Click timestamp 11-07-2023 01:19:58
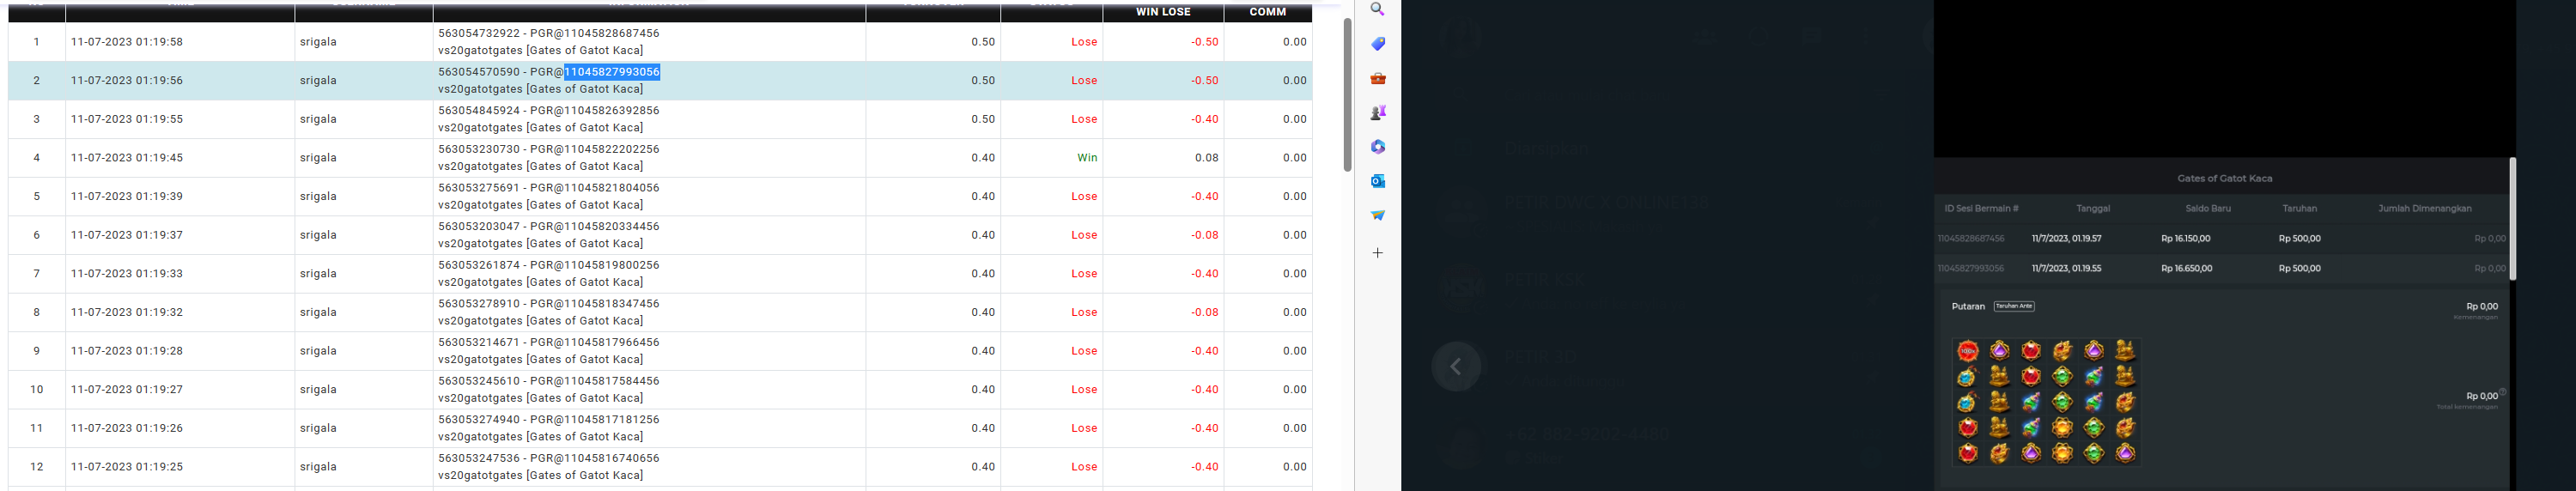The width and height of the screenshot is (2576, 491). click(127, 42)
